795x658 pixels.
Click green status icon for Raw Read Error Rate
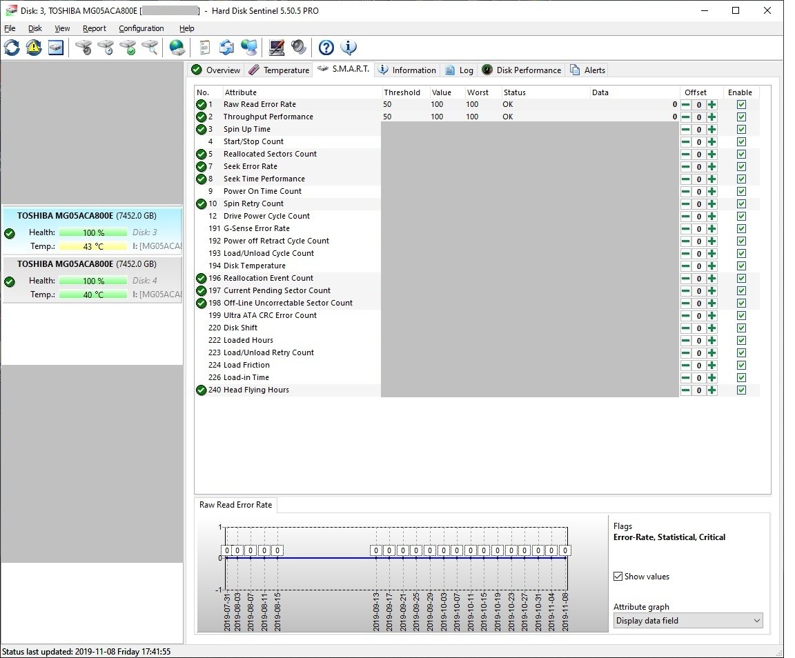(x=202, y=104)
